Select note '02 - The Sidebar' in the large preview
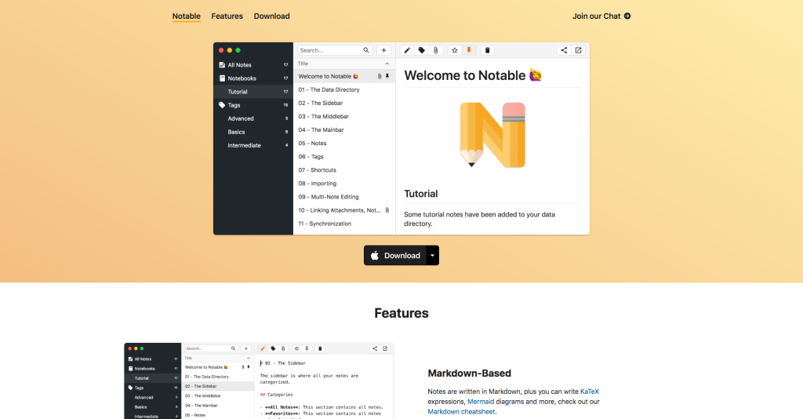The width and height of the screenshot is (803, 419). tap(345, 103)
